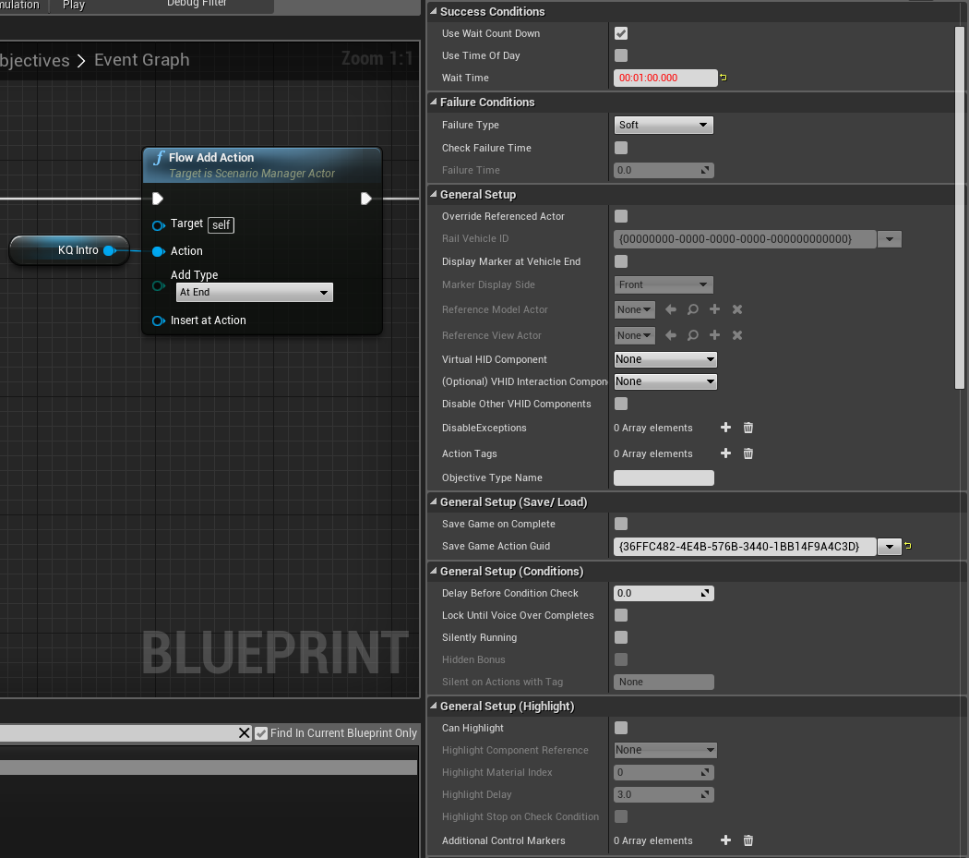Click inside the Objective Type Name field
969x858 pixels.
(x=664, y=477)
